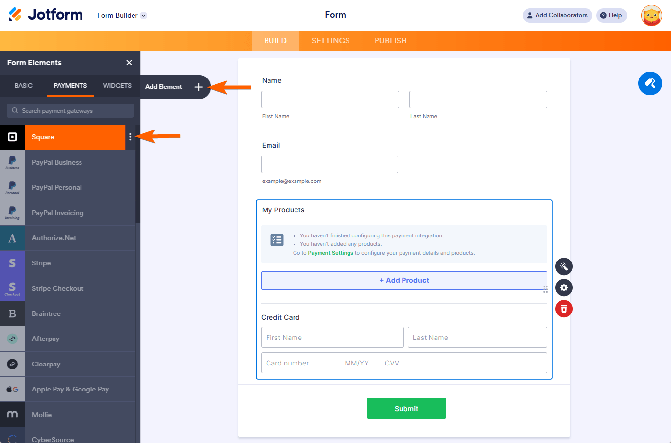This screenshot has height=443, width=671.
Task: Click the Jotform logo
Action: click(46, 15)
